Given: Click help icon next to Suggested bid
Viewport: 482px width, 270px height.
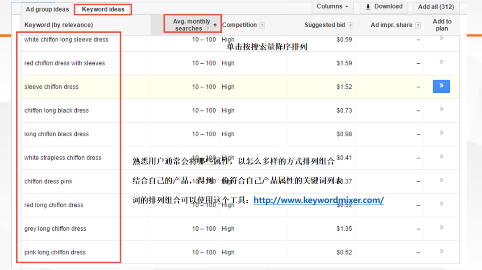Looking at the screenshot, I should (350, 25).
